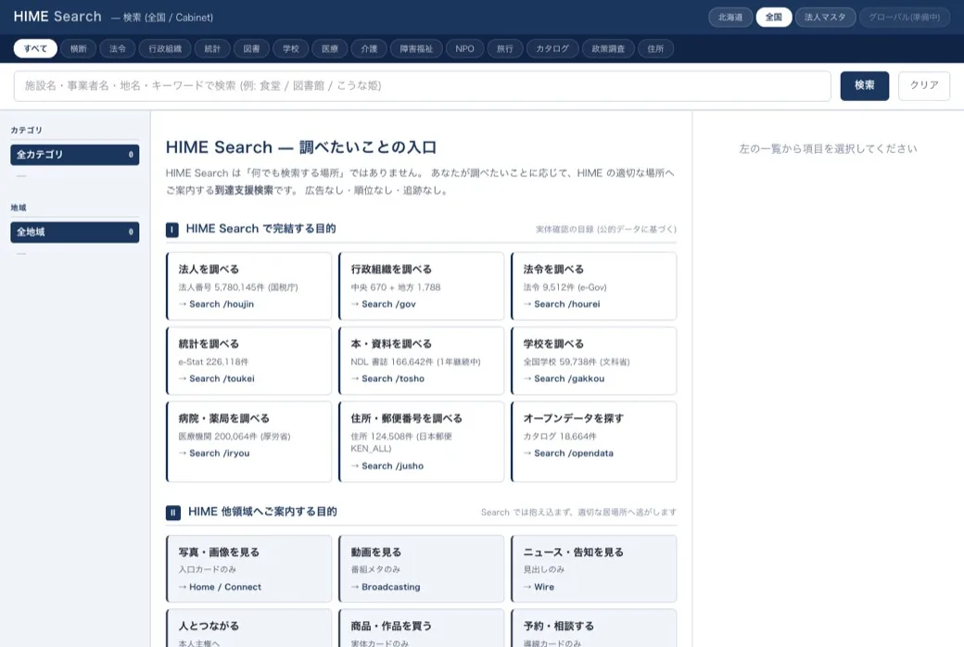Open the 図書 tab
Viewport: 964px width, 647px height.
[x=251, y=48]
